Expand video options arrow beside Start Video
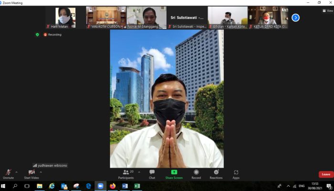The height and width of the screenshot is (191, 334). pyautogui.click(x=41, y=172)
